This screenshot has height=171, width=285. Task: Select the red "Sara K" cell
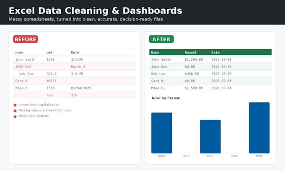(21, 81)
